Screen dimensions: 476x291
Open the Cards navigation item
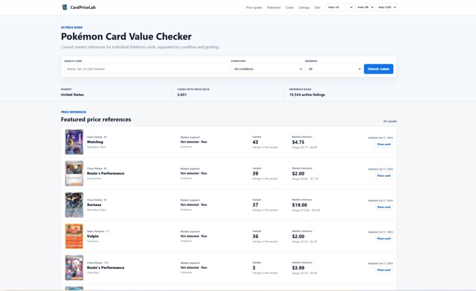pos(289,8)
